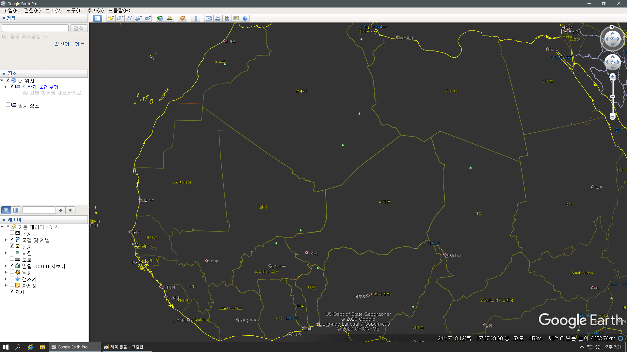Collapse 내 위치 tree node
The height and width of the screenshot is (352, 627).
pos(2,81)
